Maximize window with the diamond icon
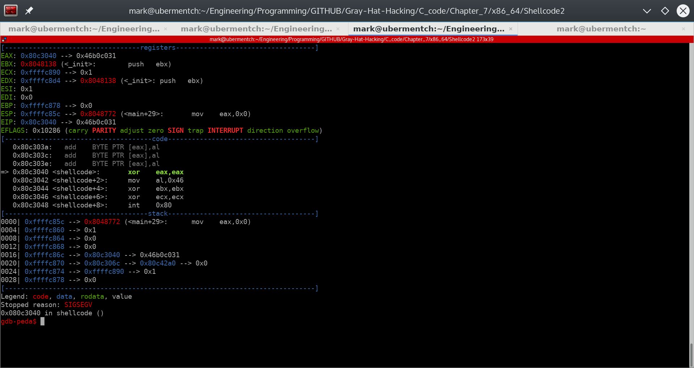The width and height of the screenshot is (694, 368). click(x=665, y=11)
